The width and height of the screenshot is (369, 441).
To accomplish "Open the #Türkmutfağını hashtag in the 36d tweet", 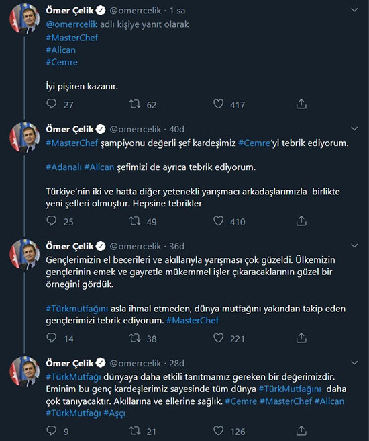I will pos(77,309).
